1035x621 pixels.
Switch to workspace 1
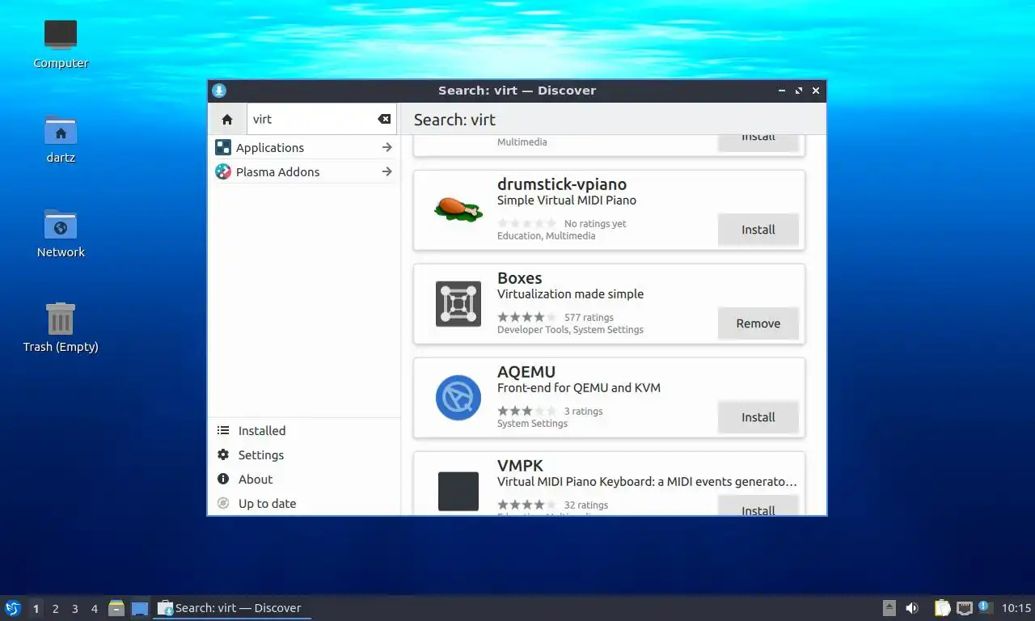(x=36, y=609)
